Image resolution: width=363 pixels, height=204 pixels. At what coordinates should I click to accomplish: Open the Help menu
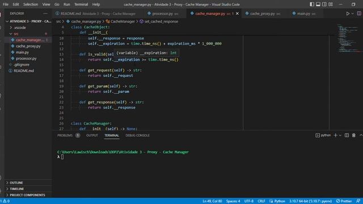coord(96,5)
